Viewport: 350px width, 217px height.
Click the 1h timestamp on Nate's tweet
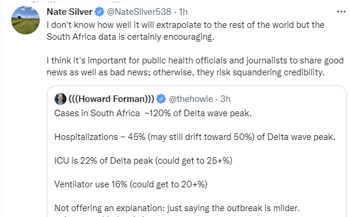[183, 12]
